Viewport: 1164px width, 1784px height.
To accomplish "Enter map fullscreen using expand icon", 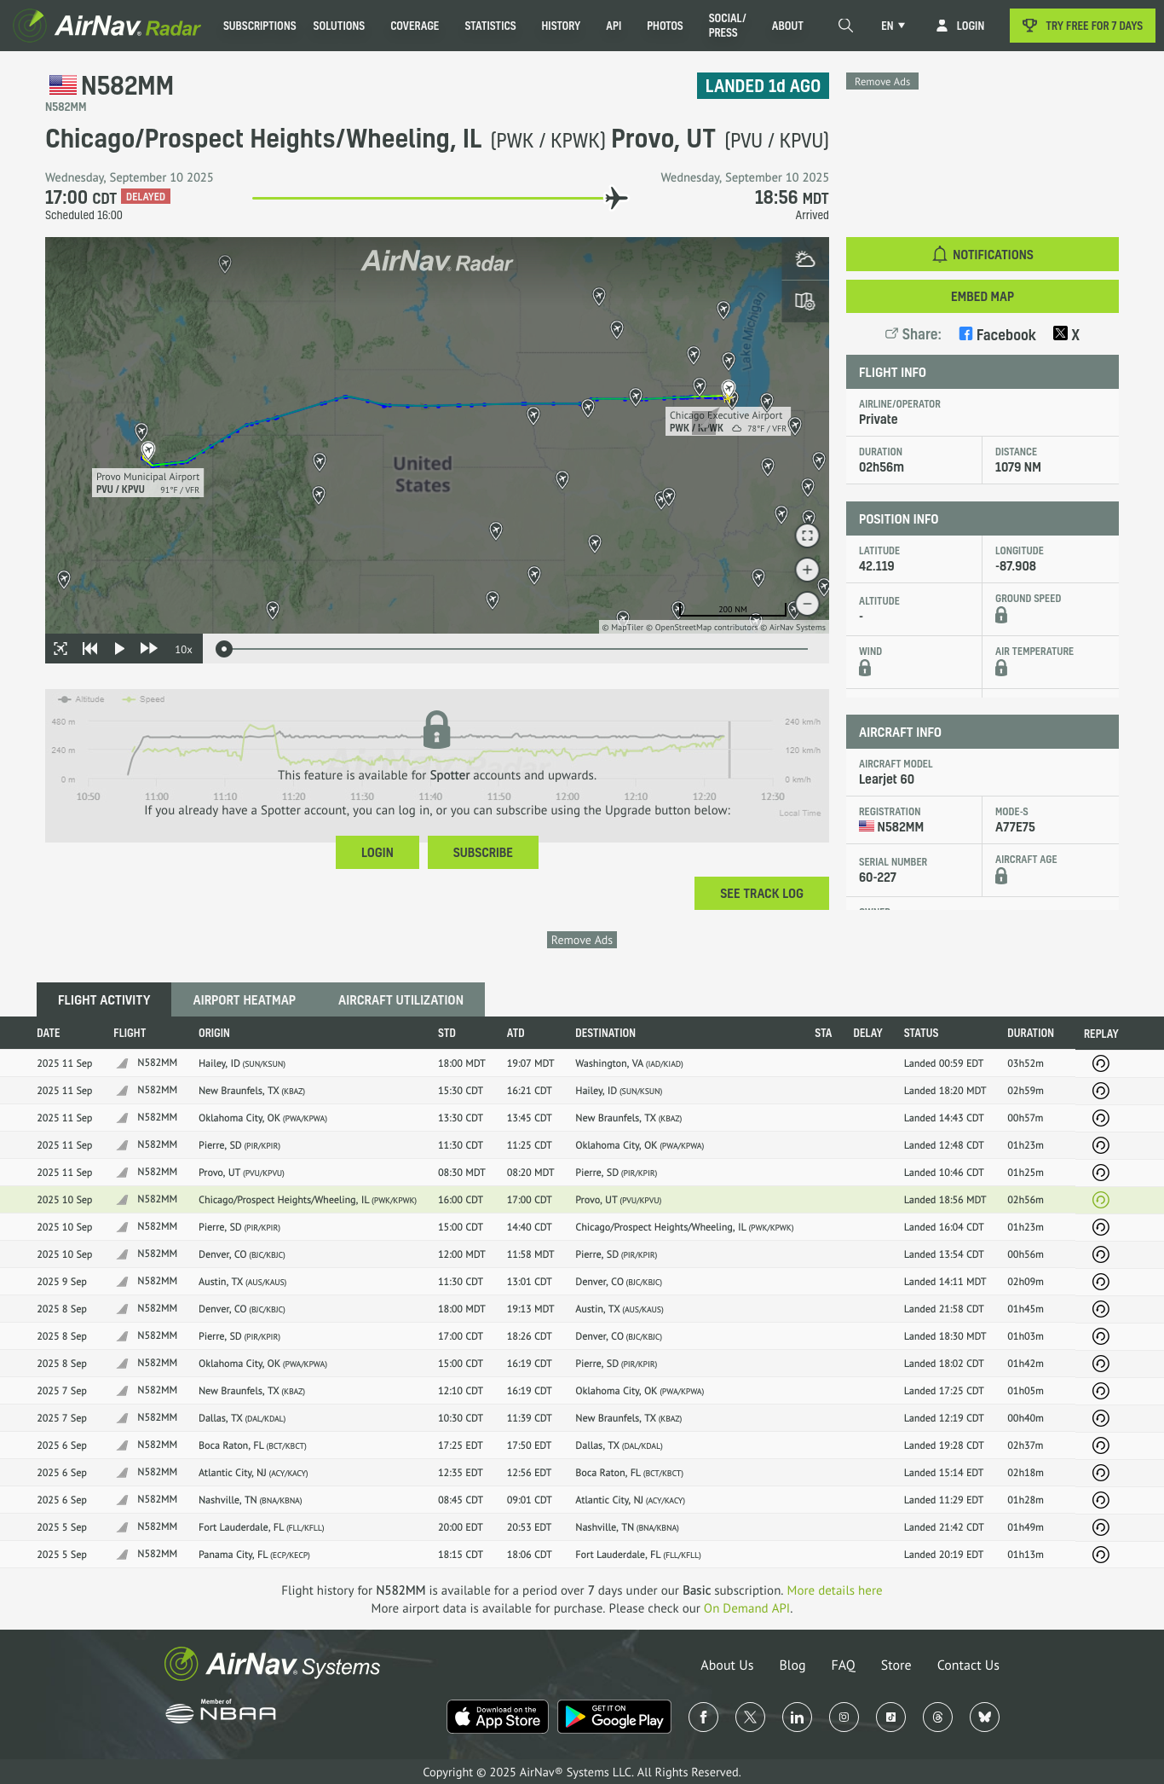I will [807, 536].
